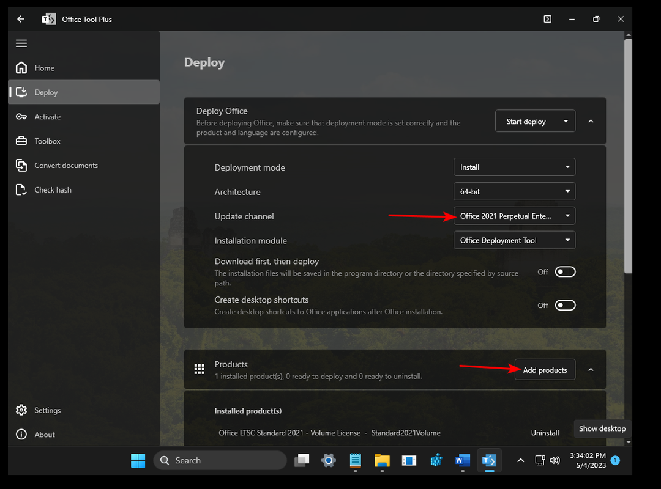
Task: Toggle Create desktop shortcuts switch
Action: (565, 305)
